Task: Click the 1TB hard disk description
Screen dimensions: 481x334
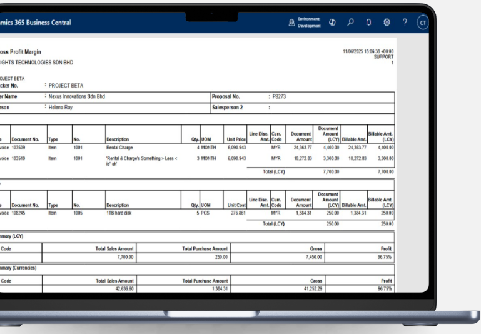Action: (121, 213)
